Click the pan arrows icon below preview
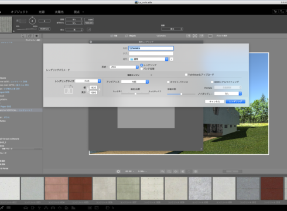 (176, 171)
